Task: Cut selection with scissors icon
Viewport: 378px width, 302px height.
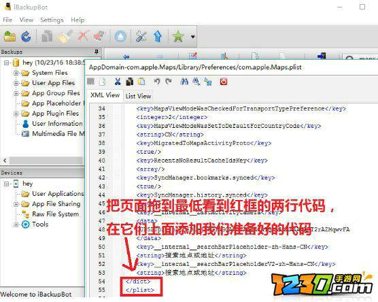Action: point(118,82)
